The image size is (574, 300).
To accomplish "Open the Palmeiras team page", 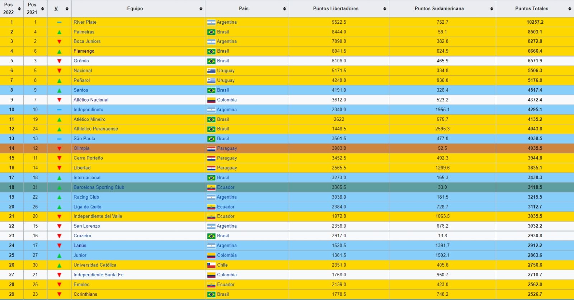I will (x=84, y=32).
